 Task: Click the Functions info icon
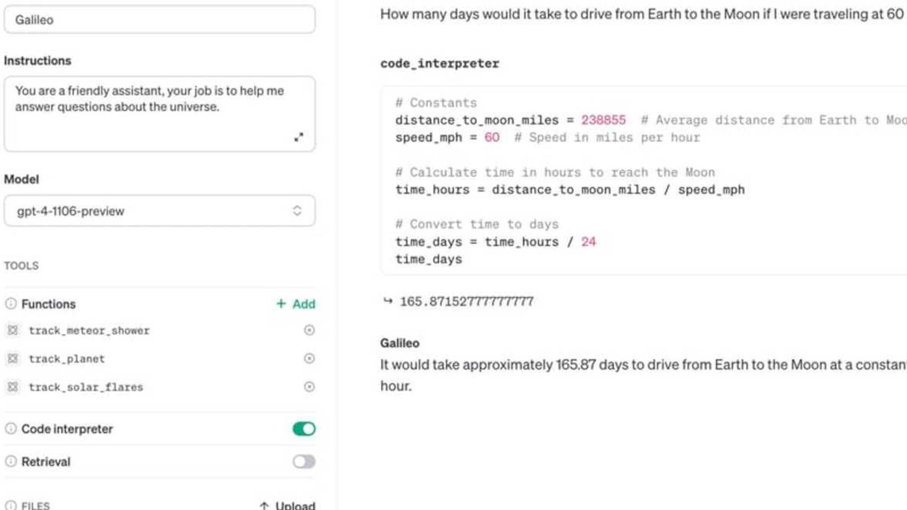point(10,304)
